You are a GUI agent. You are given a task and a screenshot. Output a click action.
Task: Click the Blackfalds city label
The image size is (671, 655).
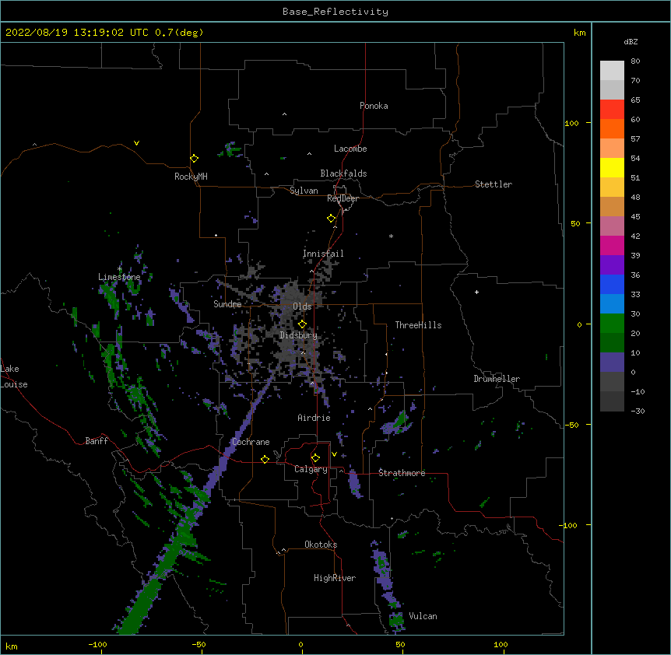tap(343, 173)
